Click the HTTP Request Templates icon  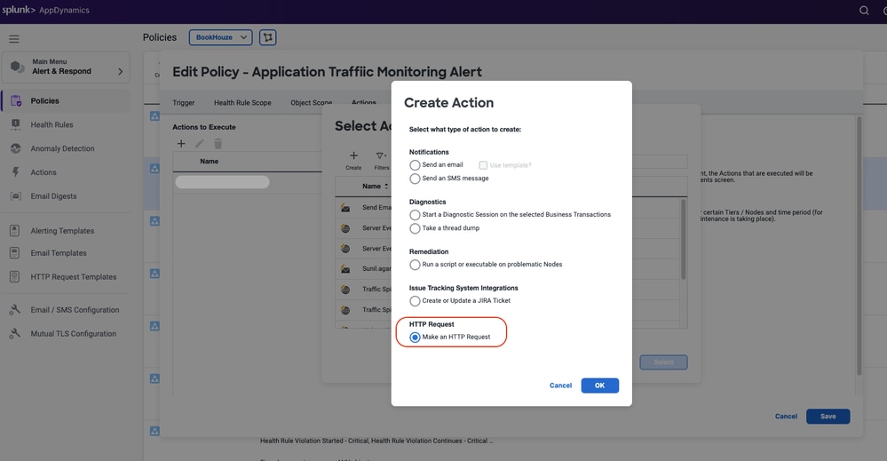click(15, 276)
